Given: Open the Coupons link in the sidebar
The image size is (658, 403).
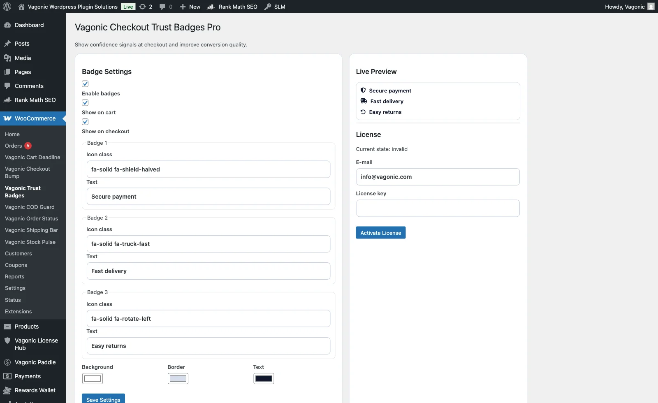Looking at the screenshot, I should tap(16, 265).
